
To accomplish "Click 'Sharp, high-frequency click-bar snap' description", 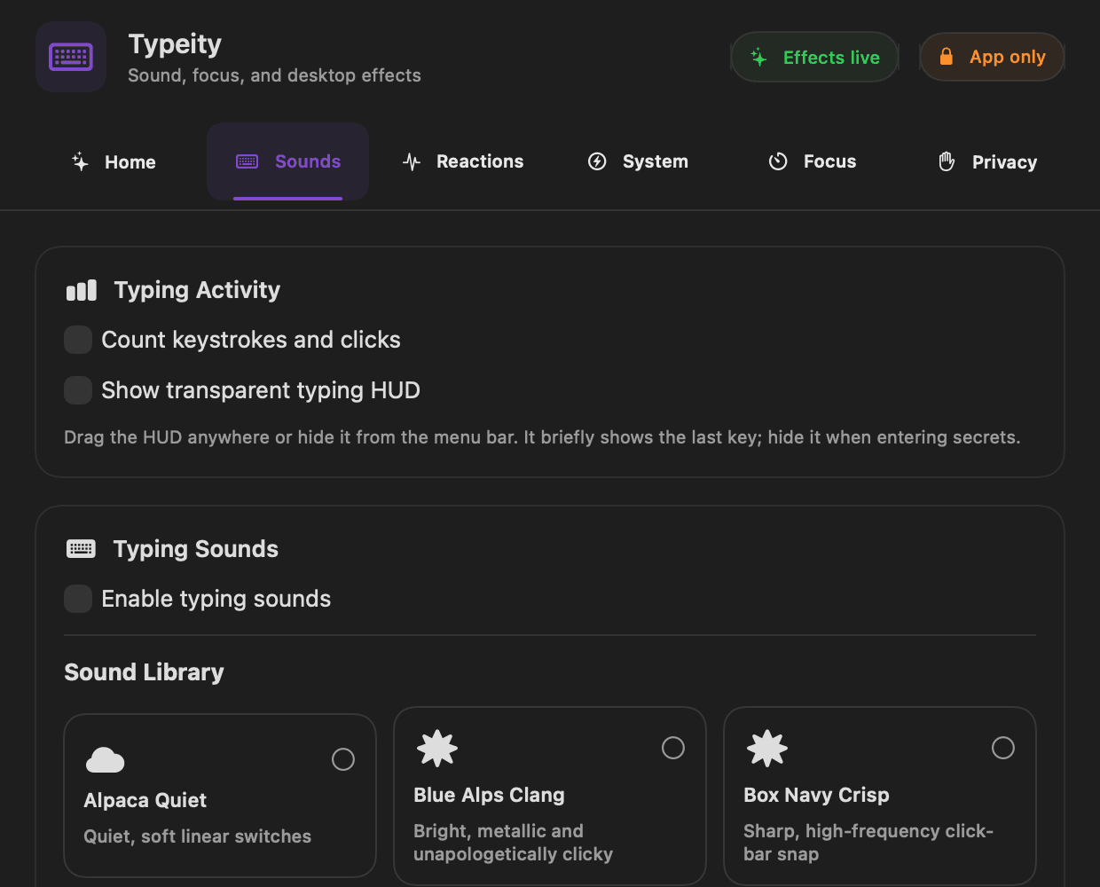I will pyautogui.click(x=868, y=843).
